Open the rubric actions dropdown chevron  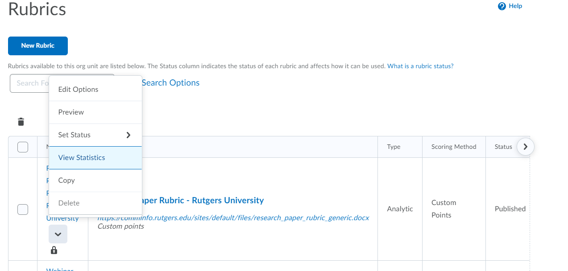pos(58,234)
